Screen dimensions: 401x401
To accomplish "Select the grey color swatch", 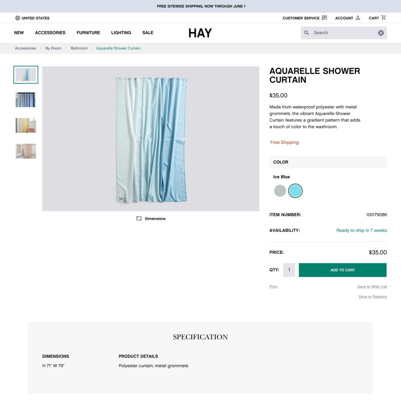I will coord(280,191).
